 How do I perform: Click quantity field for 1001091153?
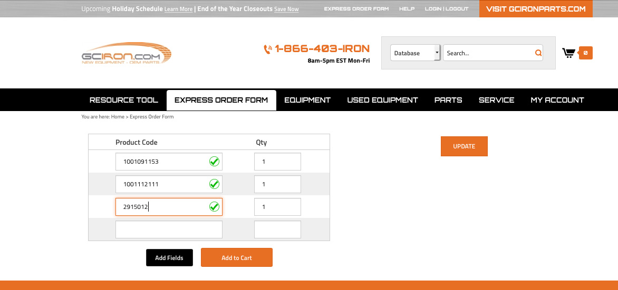tap(277, 162)
